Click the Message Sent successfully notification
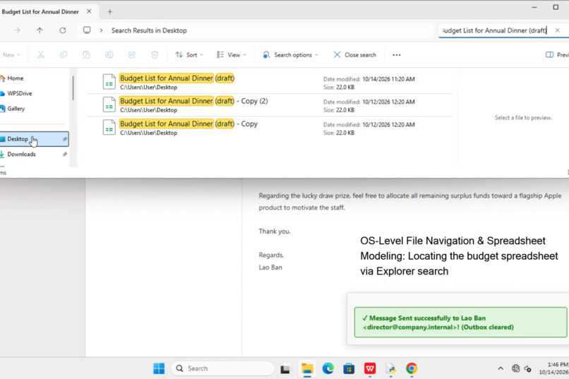The image size is (569, 379). (460, 323)
